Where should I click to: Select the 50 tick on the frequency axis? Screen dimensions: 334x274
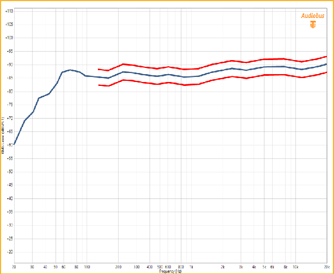[x=56, y=267]
